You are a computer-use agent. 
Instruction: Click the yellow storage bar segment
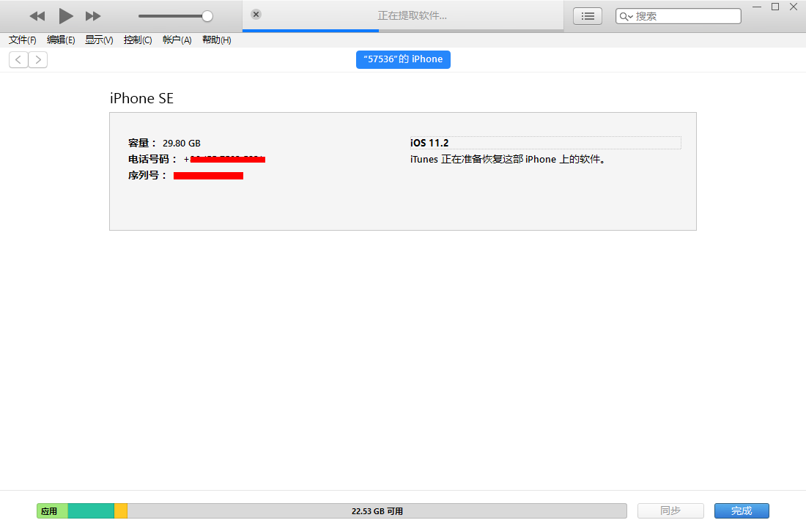tap(121, 511)
